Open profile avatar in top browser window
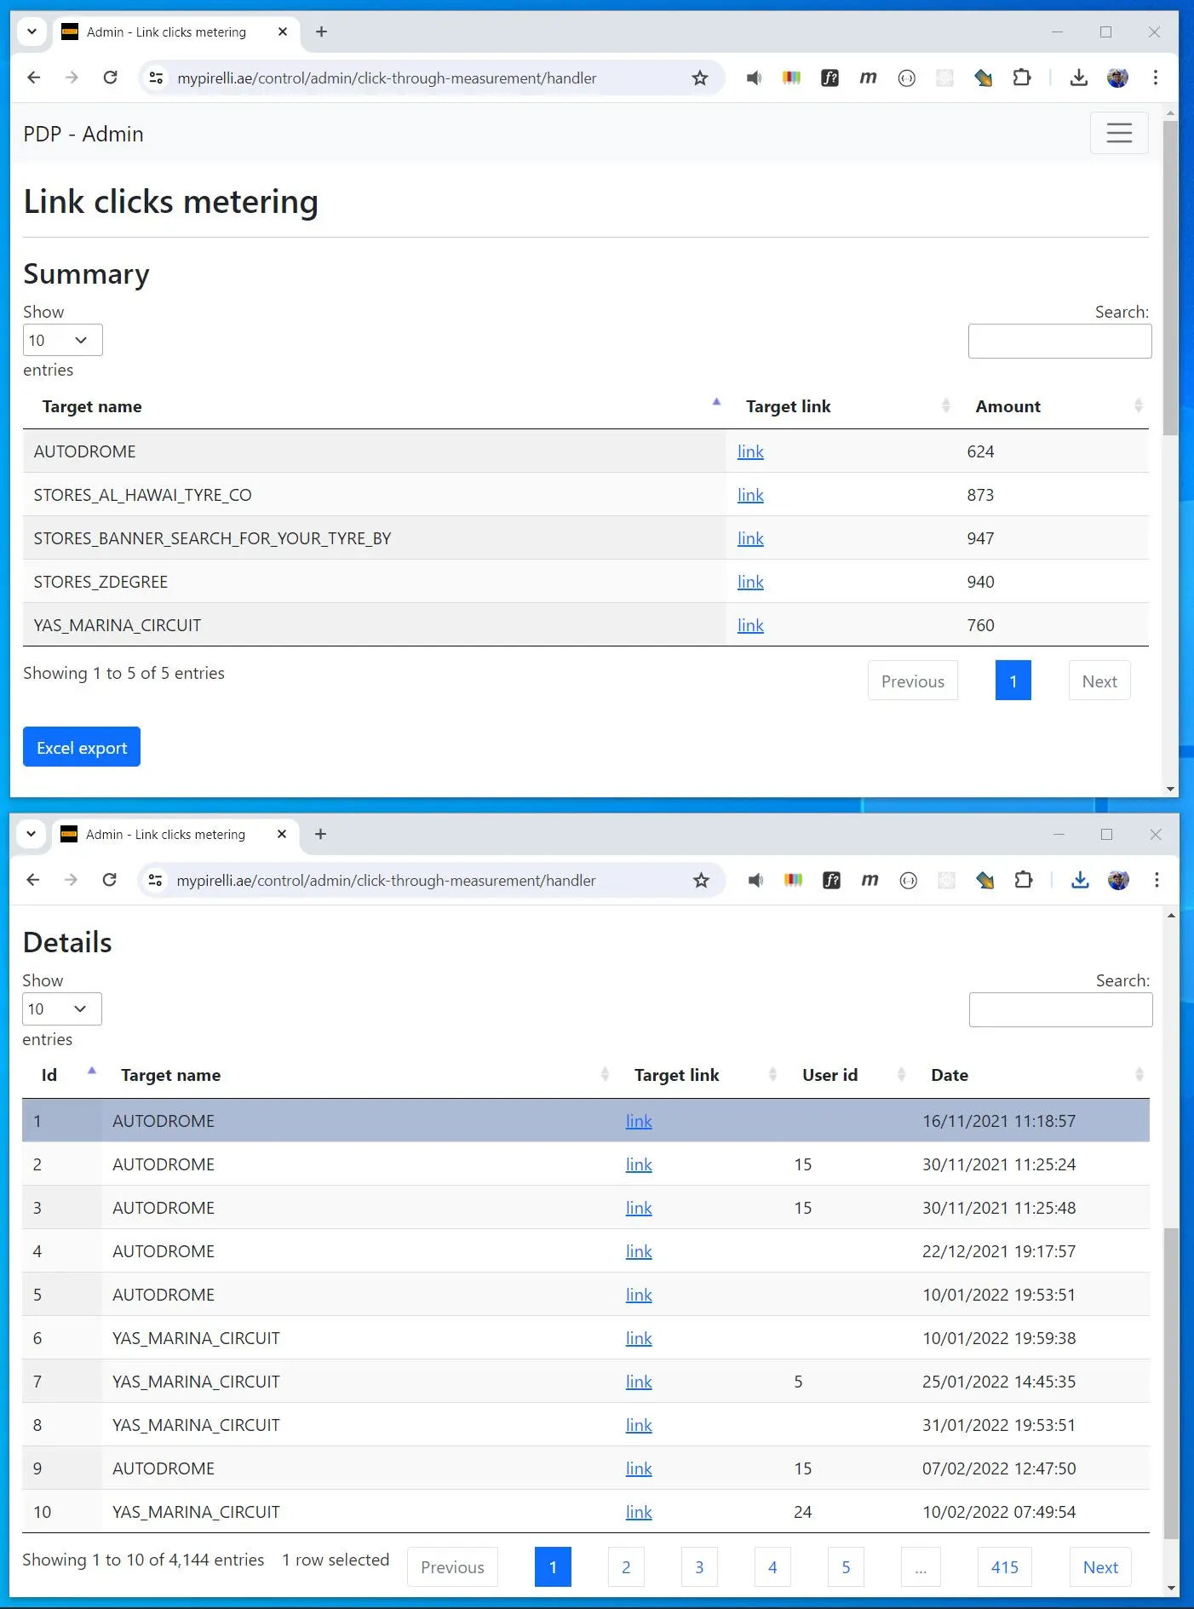Image resolution: width=1194 pixels, height=1609 pixels. pyautogui.click(x=1117, y=78)
